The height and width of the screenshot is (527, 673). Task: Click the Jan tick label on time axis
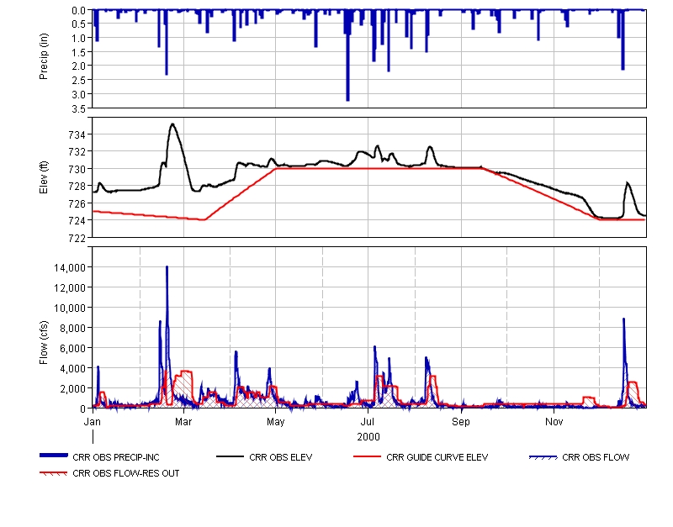(93, 420)
